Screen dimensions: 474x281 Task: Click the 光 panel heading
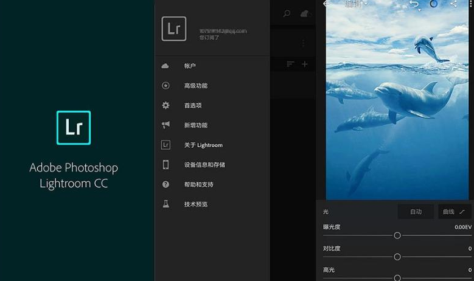click(326, 212)
